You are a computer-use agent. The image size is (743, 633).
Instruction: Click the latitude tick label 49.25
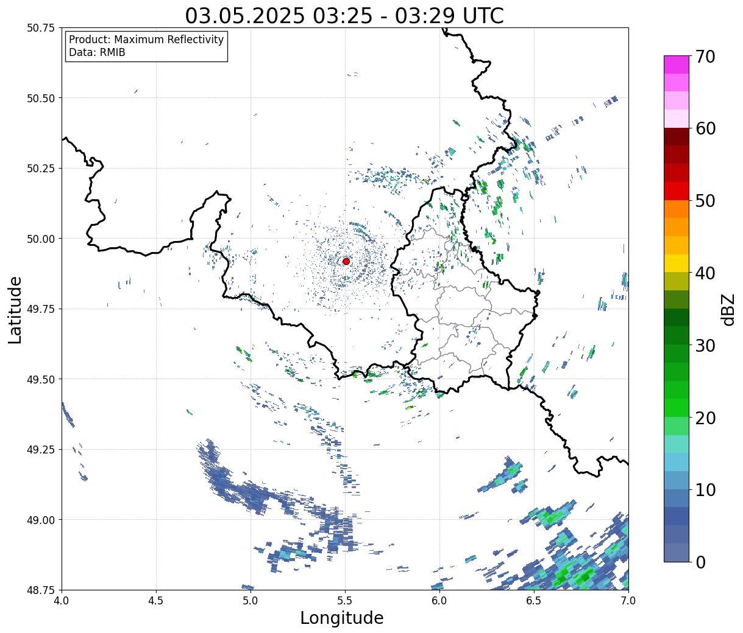click(41, 450)
